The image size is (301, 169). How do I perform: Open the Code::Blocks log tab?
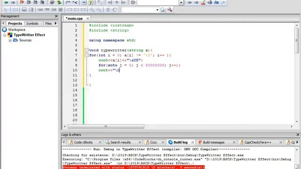click(83, 142)
